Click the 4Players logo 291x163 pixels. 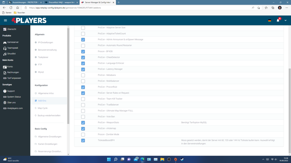(29, 20)
